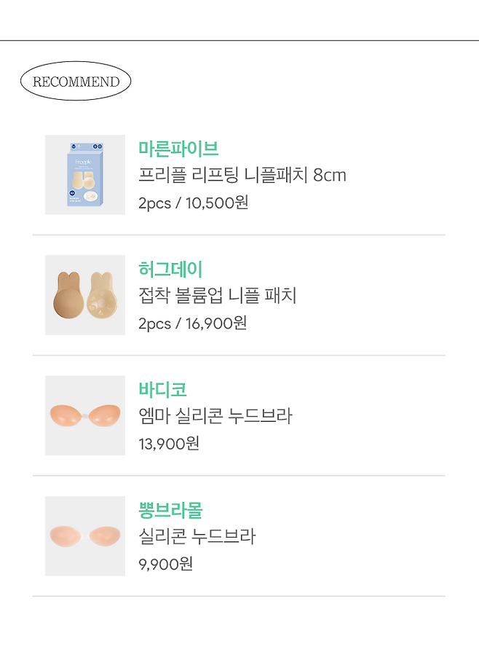
Task: Open the 실리콘 누드브라 title under 뽕브라몰
Action: point(197,537)
